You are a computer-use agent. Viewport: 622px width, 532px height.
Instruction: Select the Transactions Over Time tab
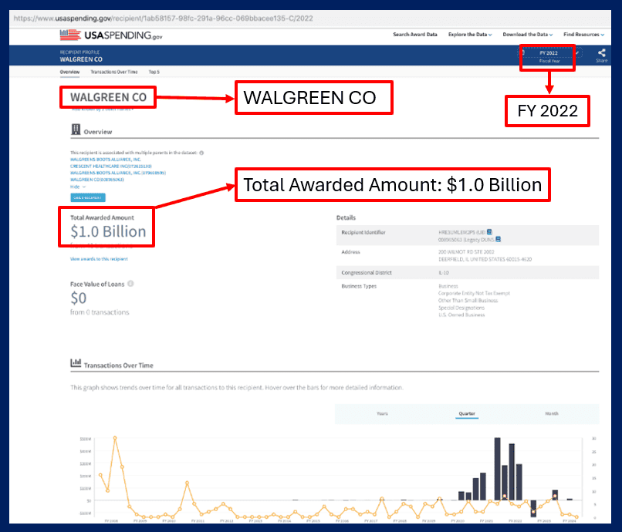point(114,72)
